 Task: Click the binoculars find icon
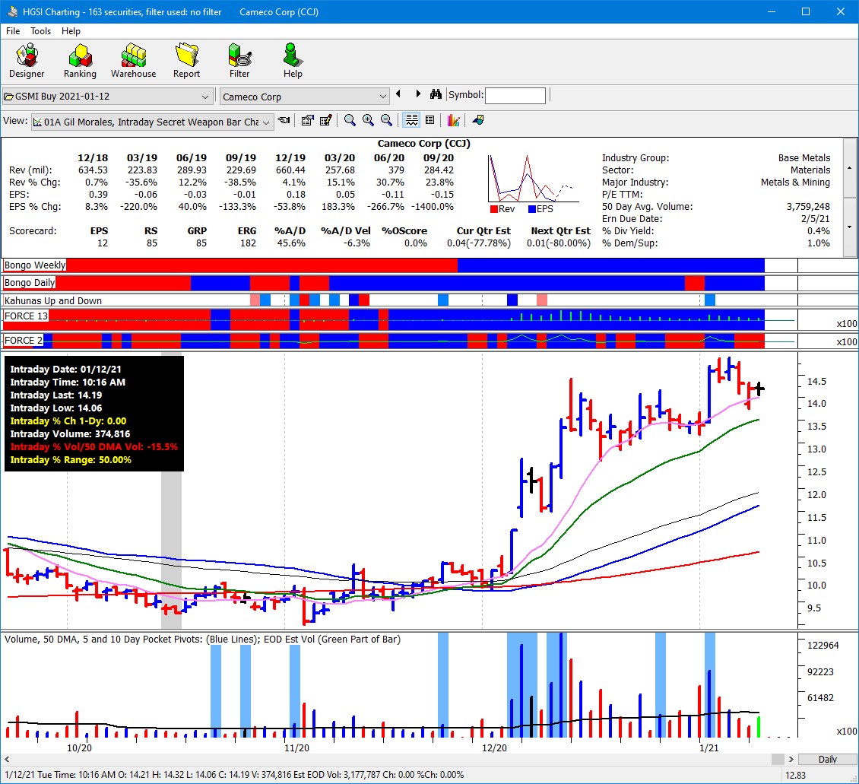pos(436,94)
